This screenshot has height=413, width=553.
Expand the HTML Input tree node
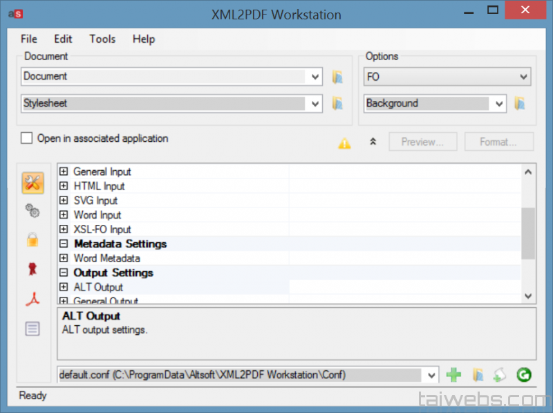64,186
